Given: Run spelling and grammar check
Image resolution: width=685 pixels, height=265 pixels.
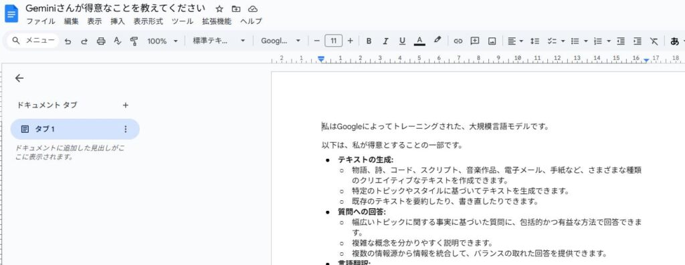Looking at the screenshot, I should [x=117, y=41].
